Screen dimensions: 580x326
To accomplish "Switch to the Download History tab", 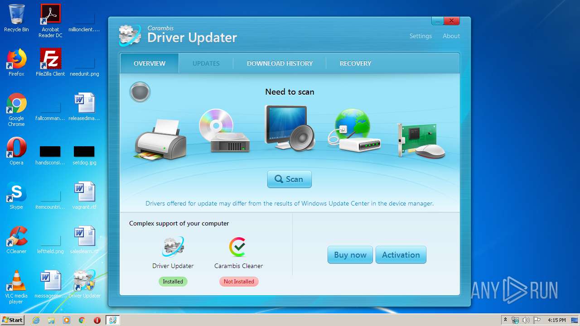I will [x=280, y=63].
